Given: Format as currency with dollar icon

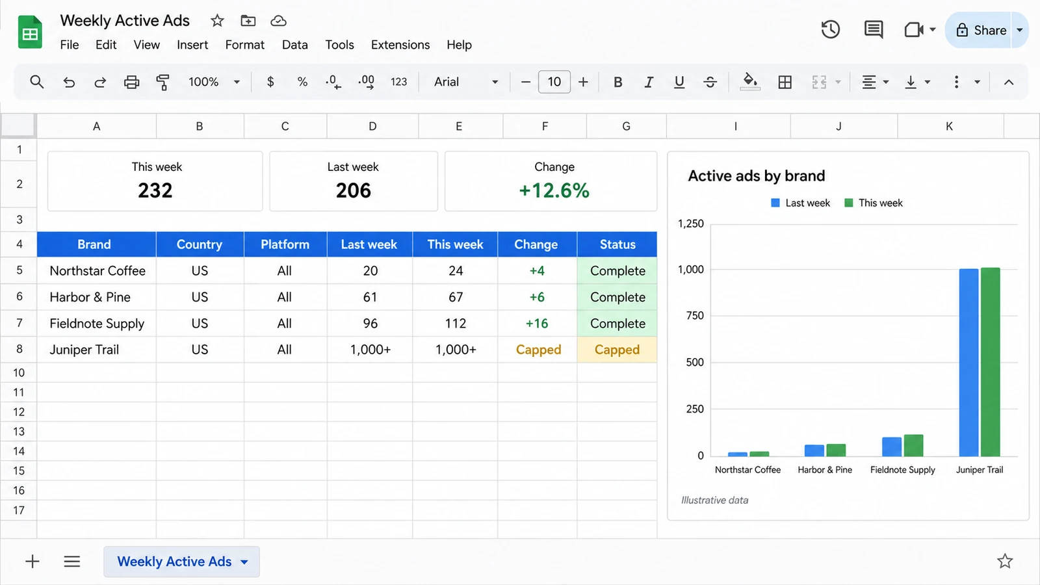Looking at the screenshot, I should (x=270, y=82).
